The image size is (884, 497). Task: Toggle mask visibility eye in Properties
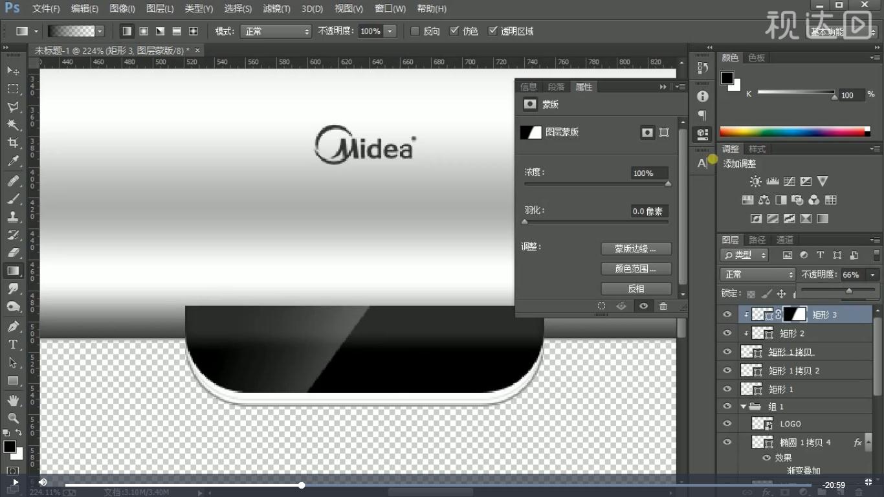(x=643, y=306)
